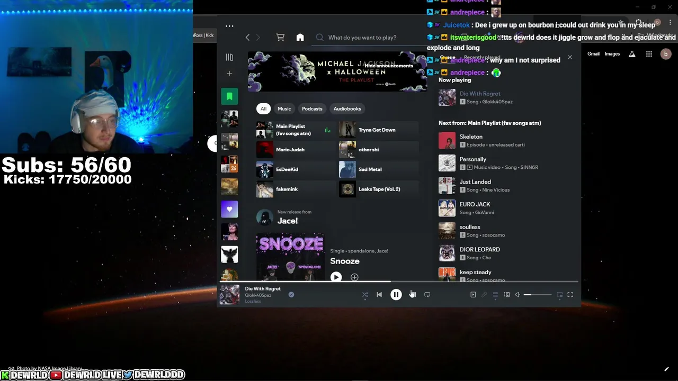678x381 pixels.
Task: Select the Music filter chip
Action: [284, 108]
